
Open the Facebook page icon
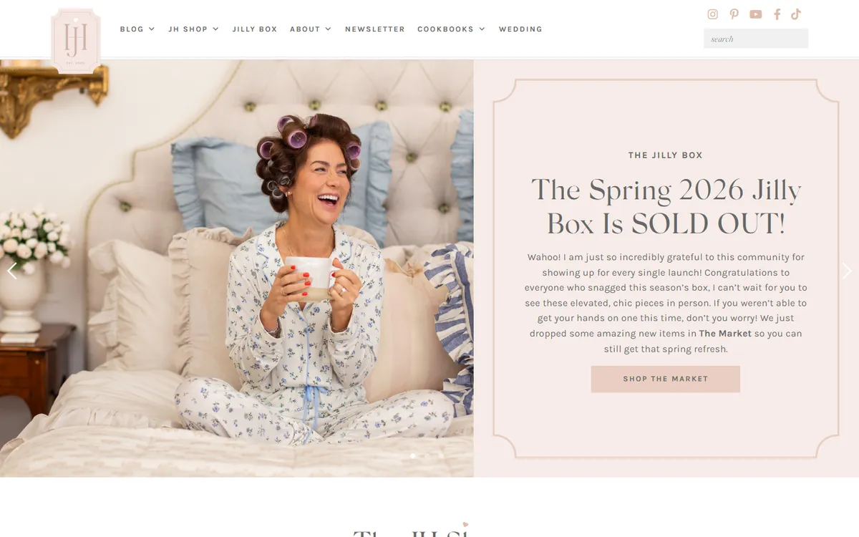click(x=777, y=14)
